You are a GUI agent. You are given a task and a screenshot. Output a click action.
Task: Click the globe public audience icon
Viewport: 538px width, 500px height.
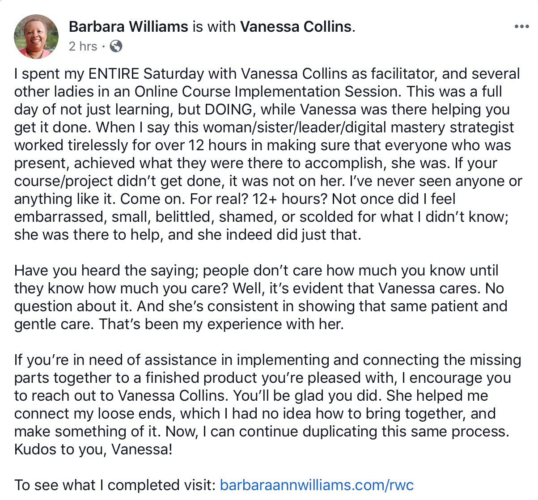116,46
